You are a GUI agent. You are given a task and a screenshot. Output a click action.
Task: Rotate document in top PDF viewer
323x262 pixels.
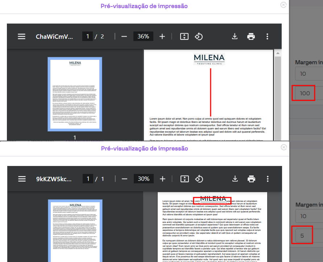pos(199,37)
